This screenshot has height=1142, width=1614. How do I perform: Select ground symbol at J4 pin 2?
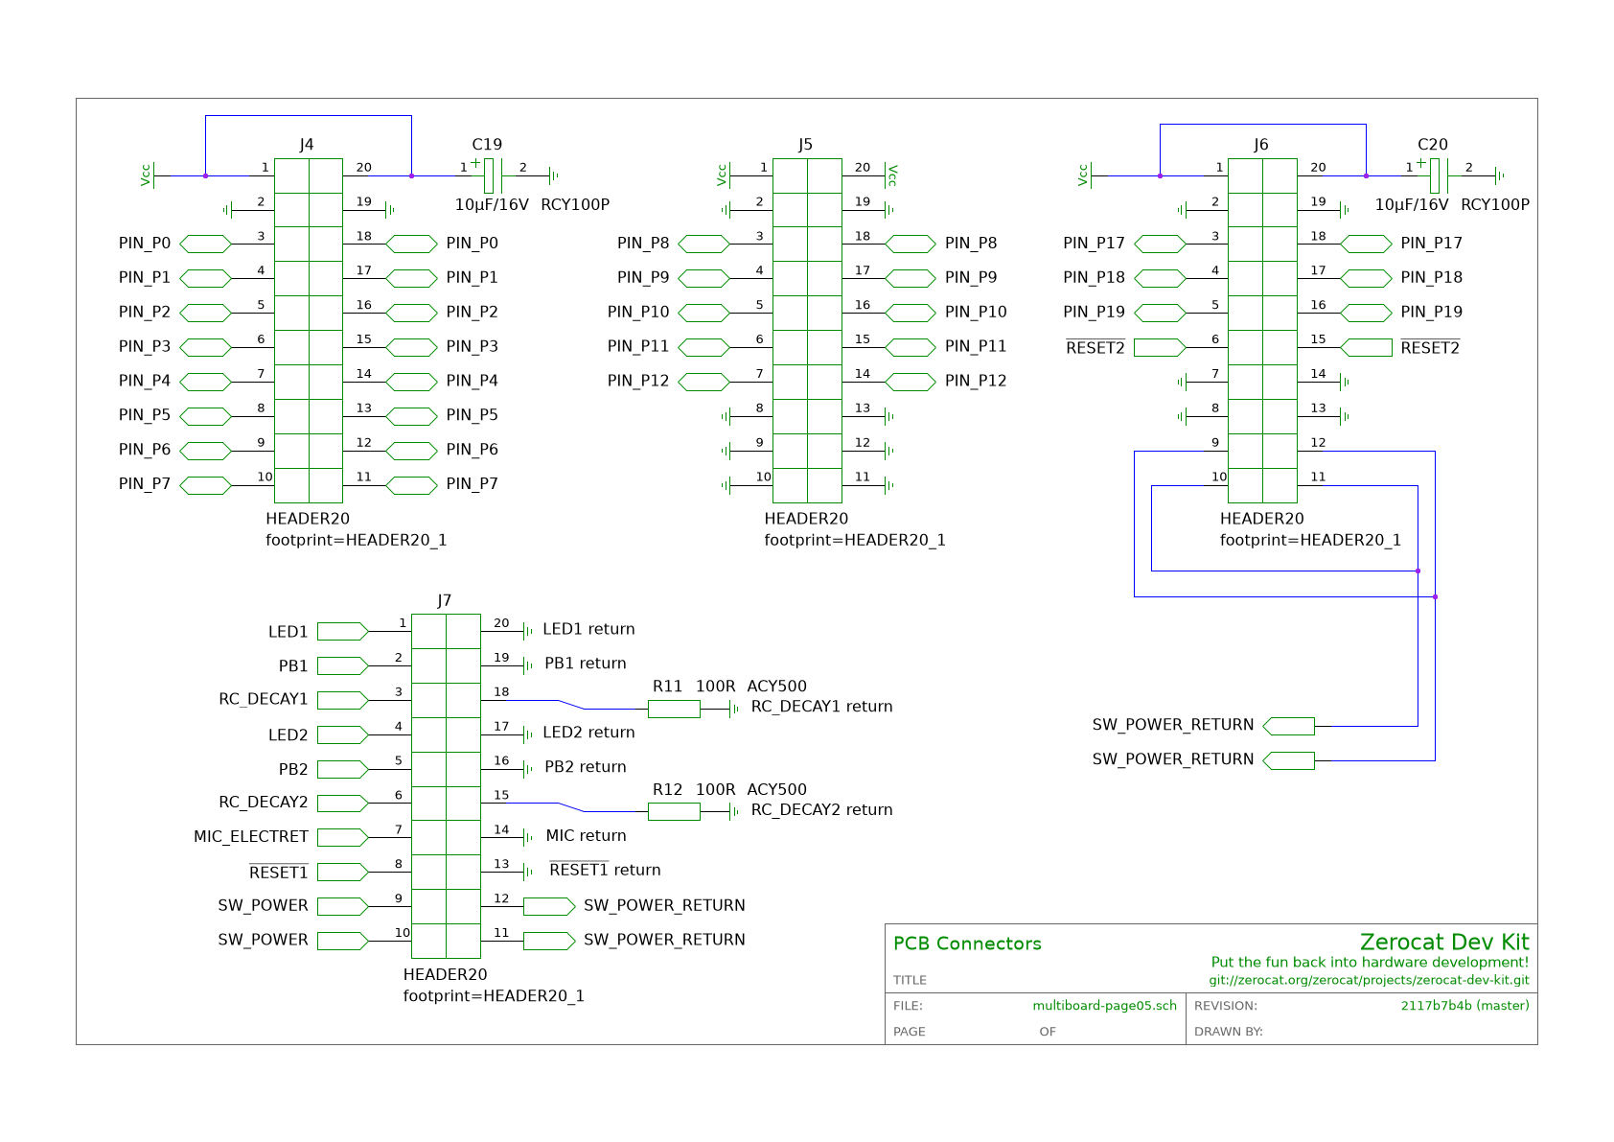point(227,209)
